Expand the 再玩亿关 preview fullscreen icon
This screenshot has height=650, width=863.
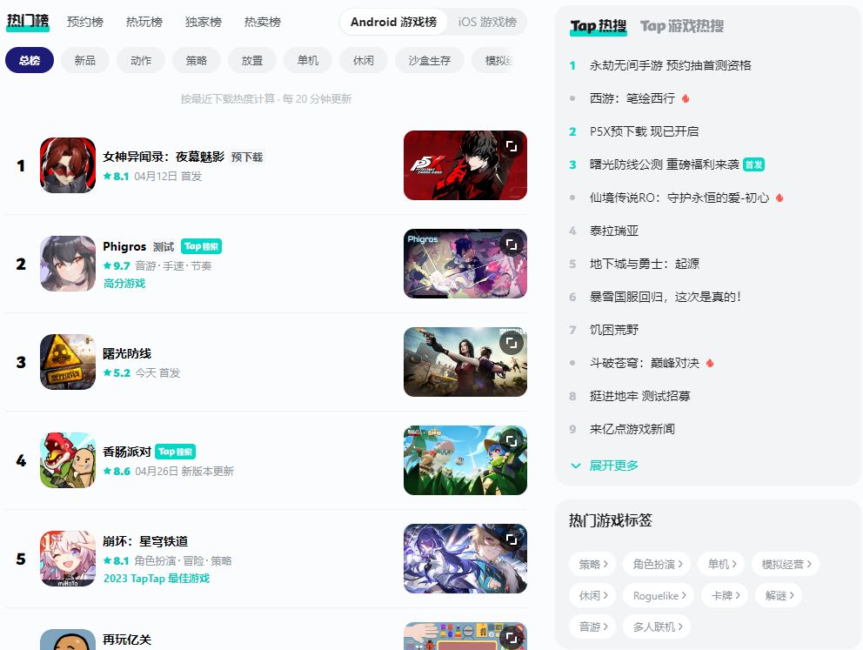point(512,638)
